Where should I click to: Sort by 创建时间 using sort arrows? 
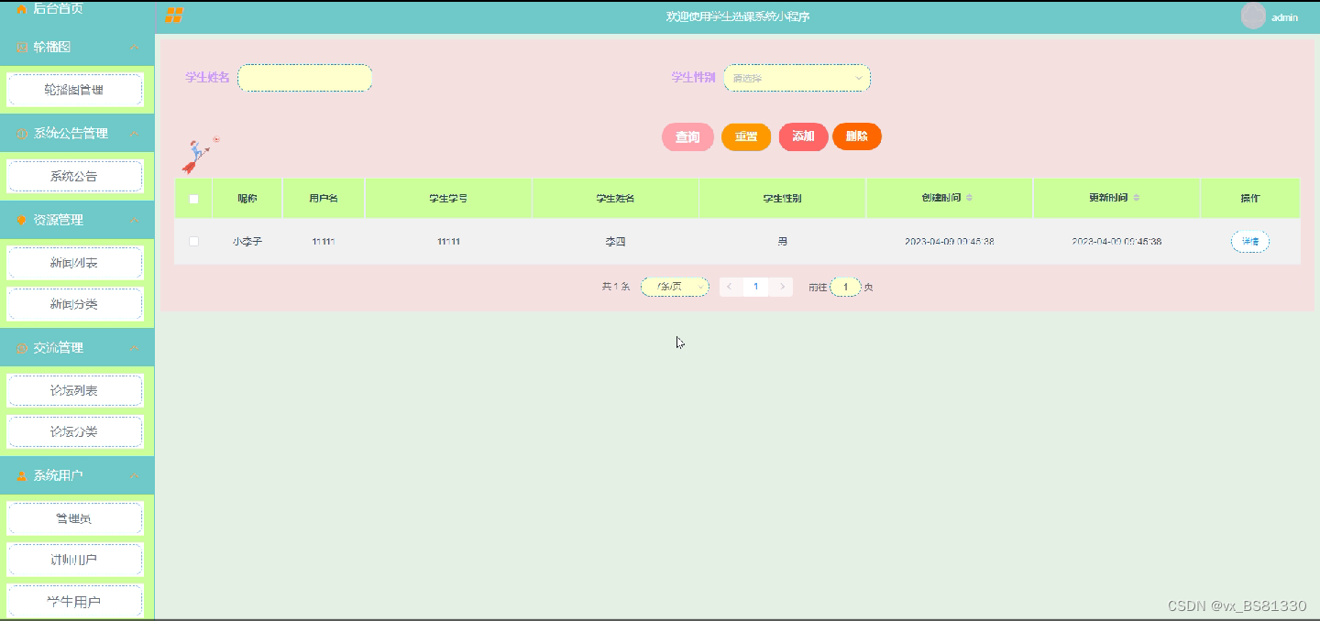969,198
